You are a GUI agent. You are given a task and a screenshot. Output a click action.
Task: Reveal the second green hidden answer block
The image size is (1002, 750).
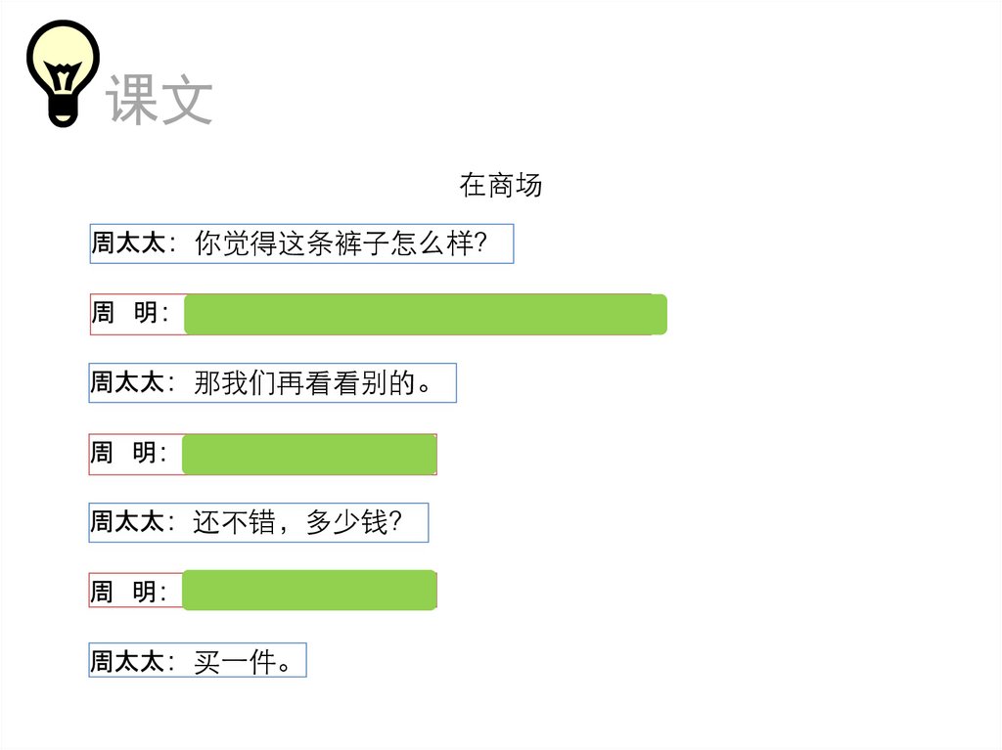point(309,455)
